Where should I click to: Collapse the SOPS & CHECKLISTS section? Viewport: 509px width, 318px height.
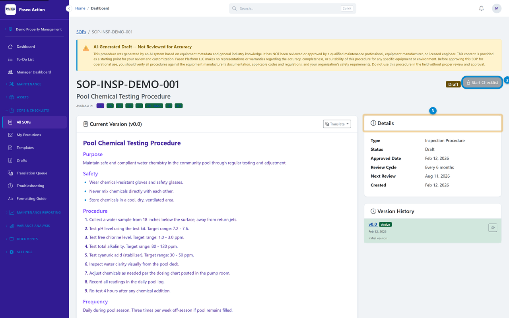tap(6, 110)
